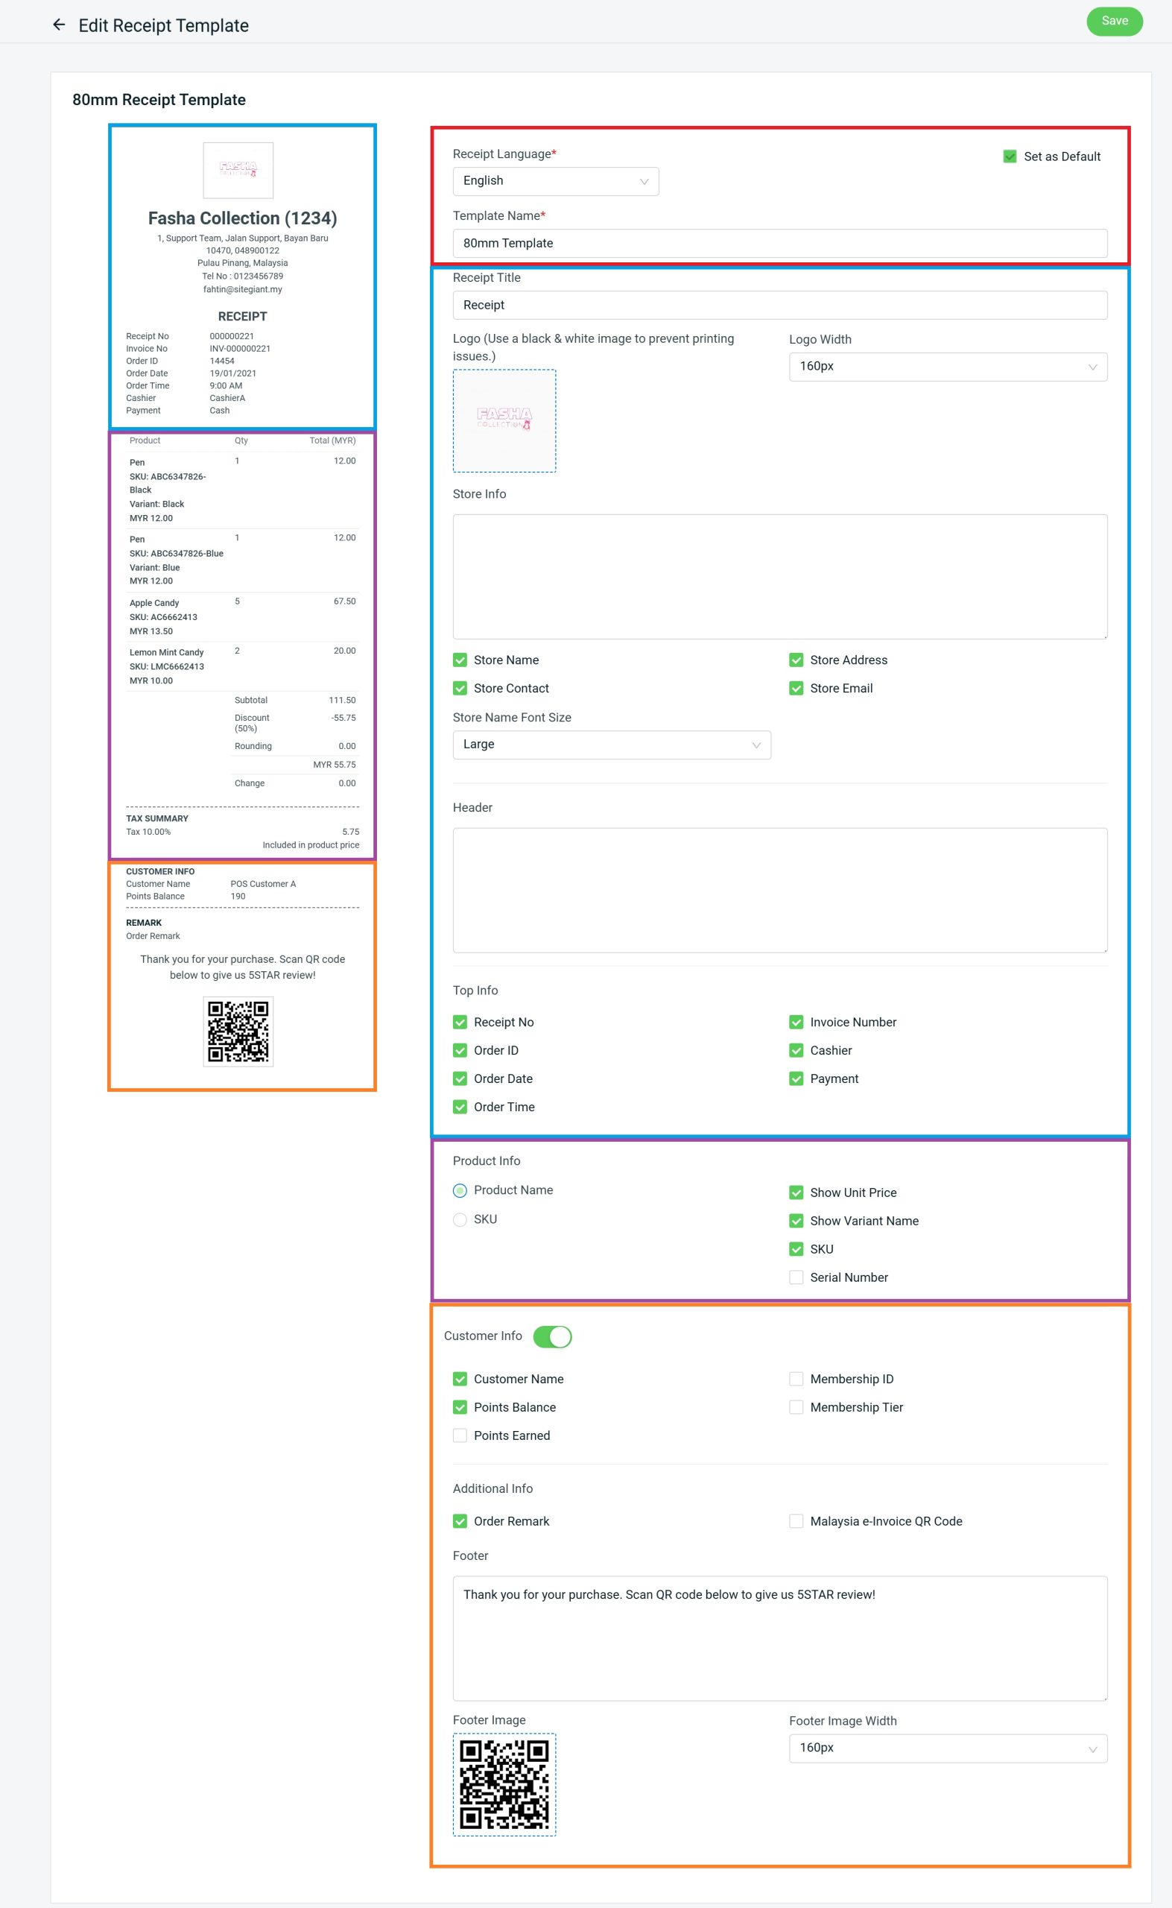This screenshot has width=1172, height=1908.
Task: Enable the Serial Number checkbox
Action: [x=796, y=1277]
